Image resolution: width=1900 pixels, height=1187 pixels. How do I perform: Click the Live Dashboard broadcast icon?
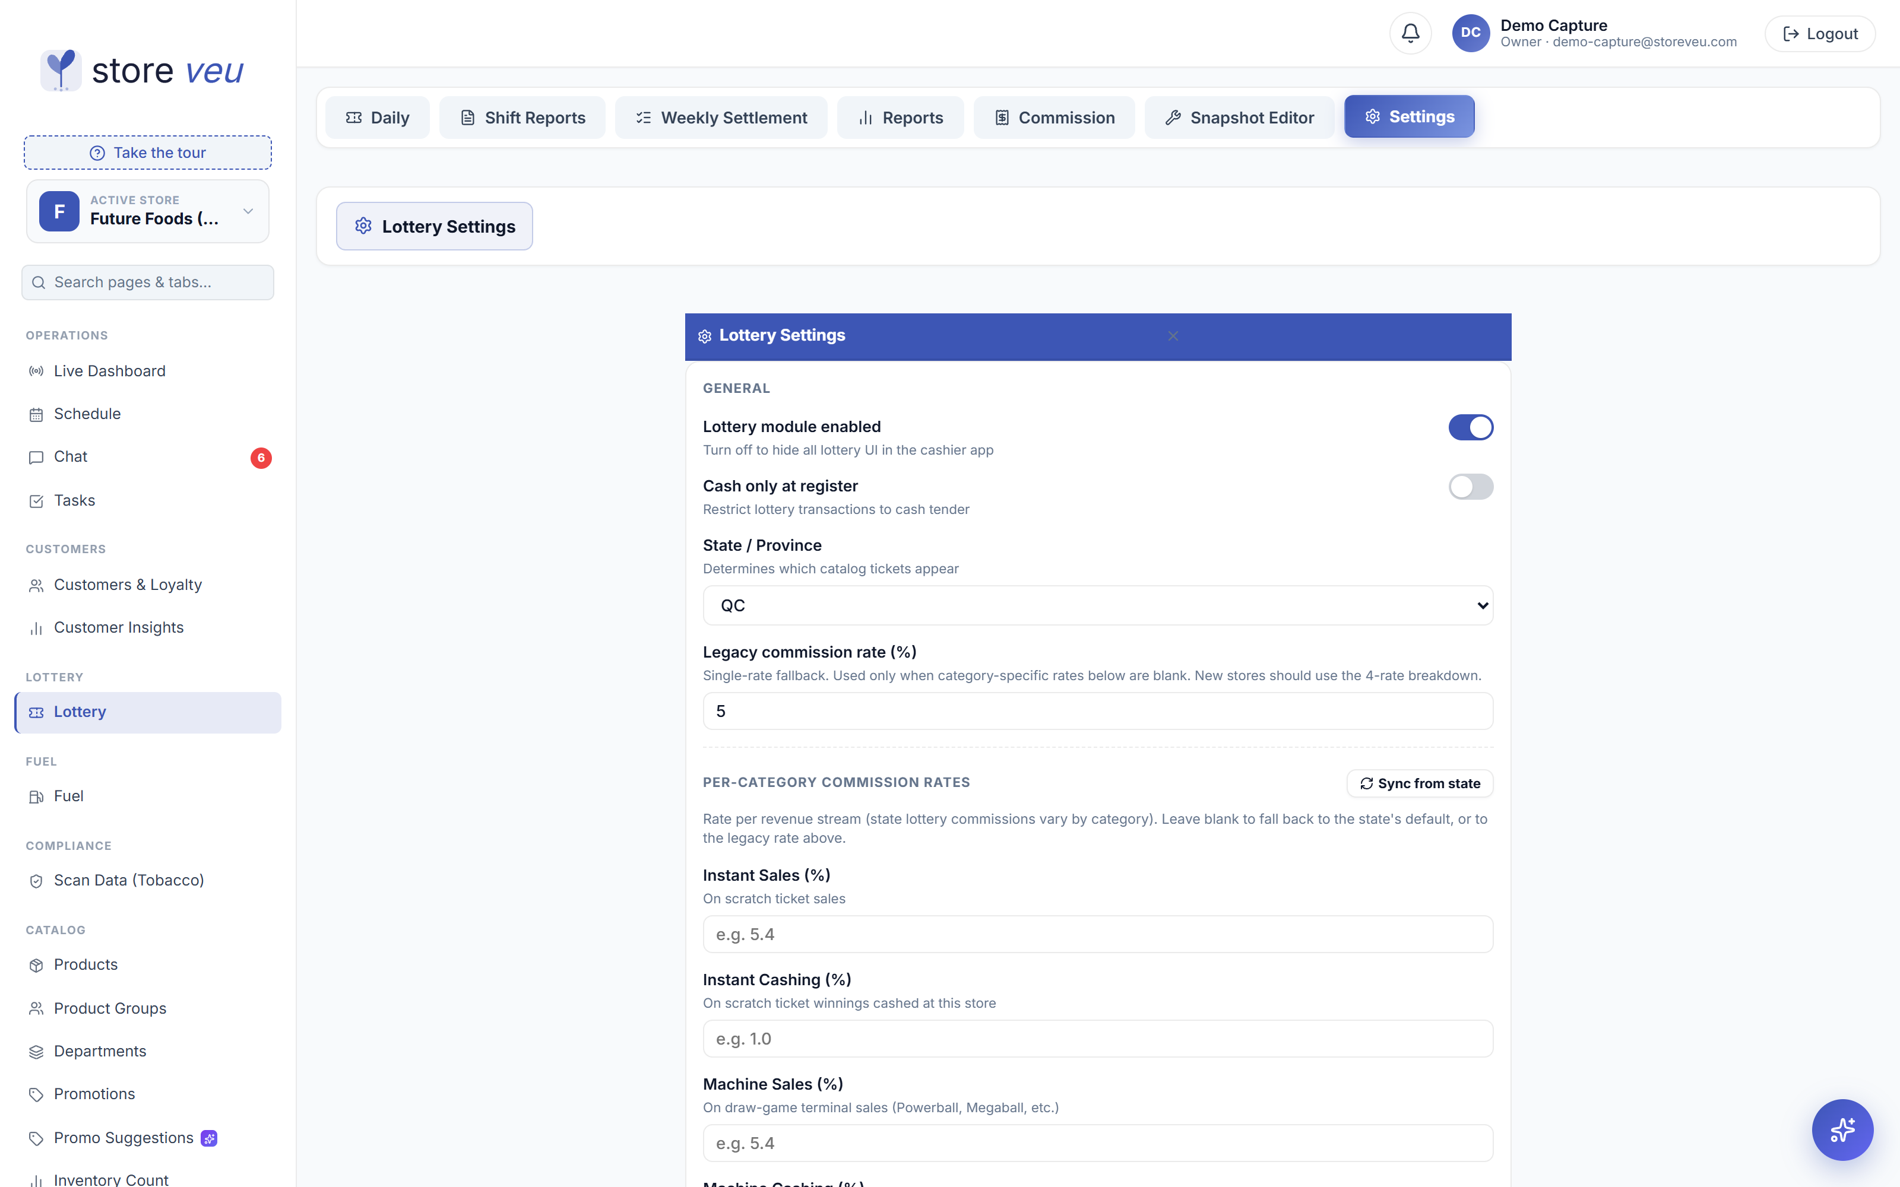click(x=36, y=372)
